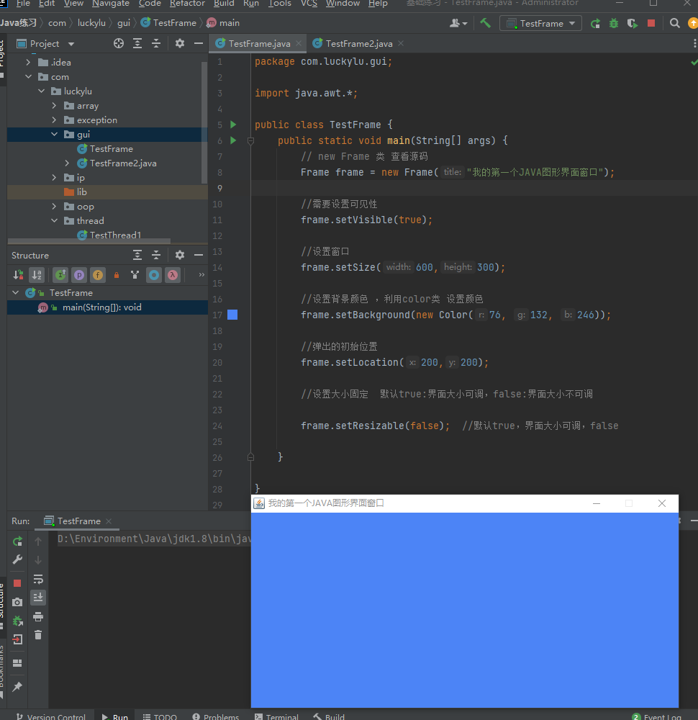Click run gutter arrow beside class TestFrame
698x720 pixels.
tap(233, 125)
